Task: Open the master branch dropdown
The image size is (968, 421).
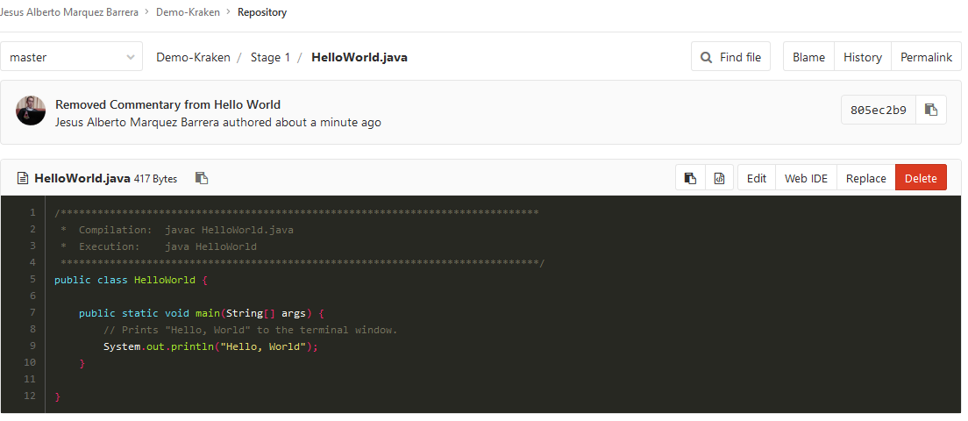Action: tap(70, 57)
